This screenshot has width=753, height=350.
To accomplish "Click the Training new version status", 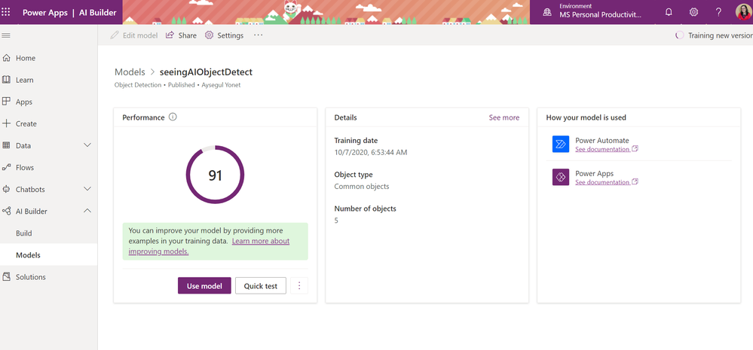I will [x=712, y=35].
